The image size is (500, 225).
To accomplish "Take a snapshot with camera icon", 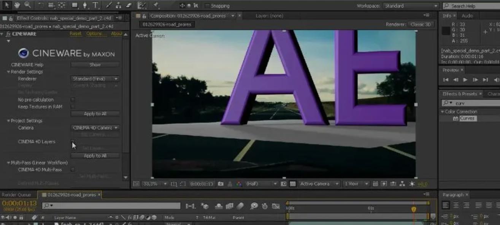I will (x=221, y=184).
